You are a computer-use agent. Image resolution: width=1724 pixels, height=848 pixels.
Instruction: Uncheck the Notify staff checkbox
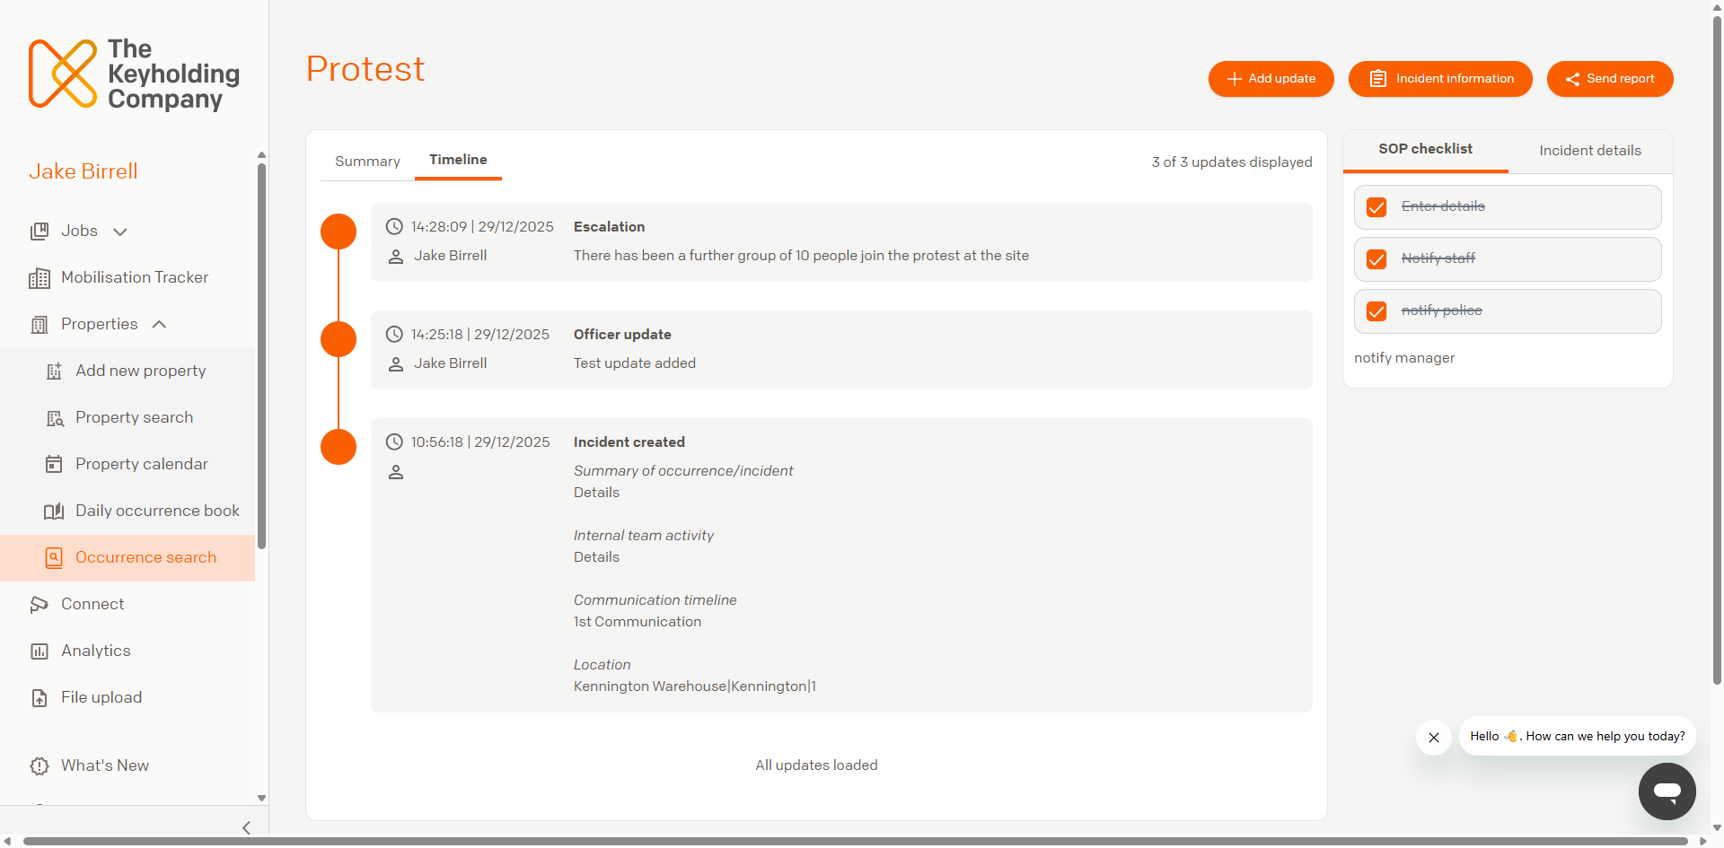1377,259
